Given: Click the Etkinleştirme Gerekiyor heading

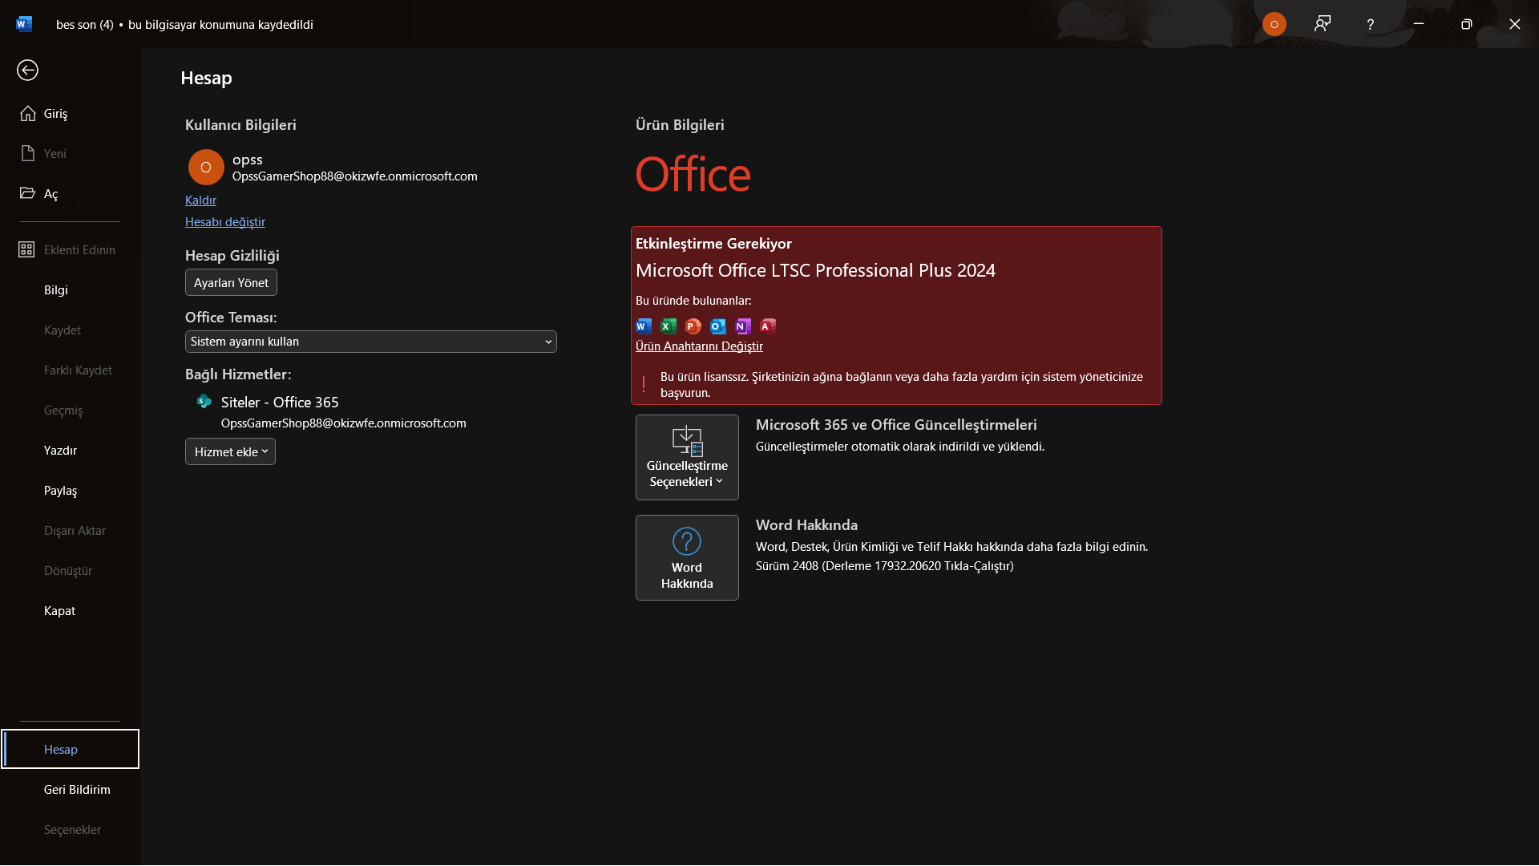Looking at the screenshot, I should [713, 244].
